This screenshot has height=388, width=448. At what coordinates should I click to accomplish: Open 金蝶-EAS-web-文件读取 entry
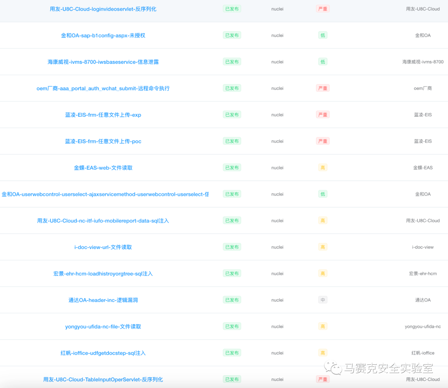(103, 168)
